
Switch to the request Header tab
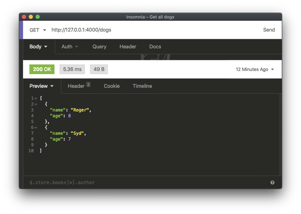click(128, 47)
